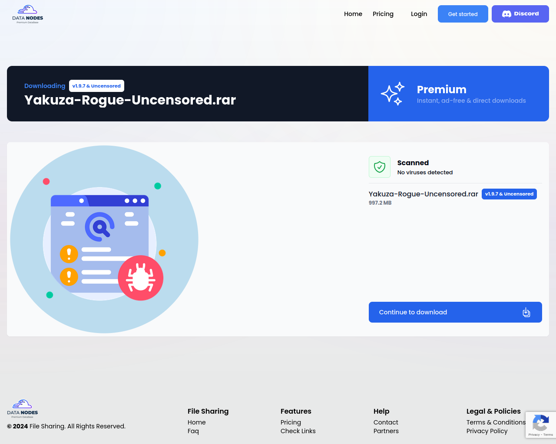Click the footer Data Nodes logo

[23, 409]
